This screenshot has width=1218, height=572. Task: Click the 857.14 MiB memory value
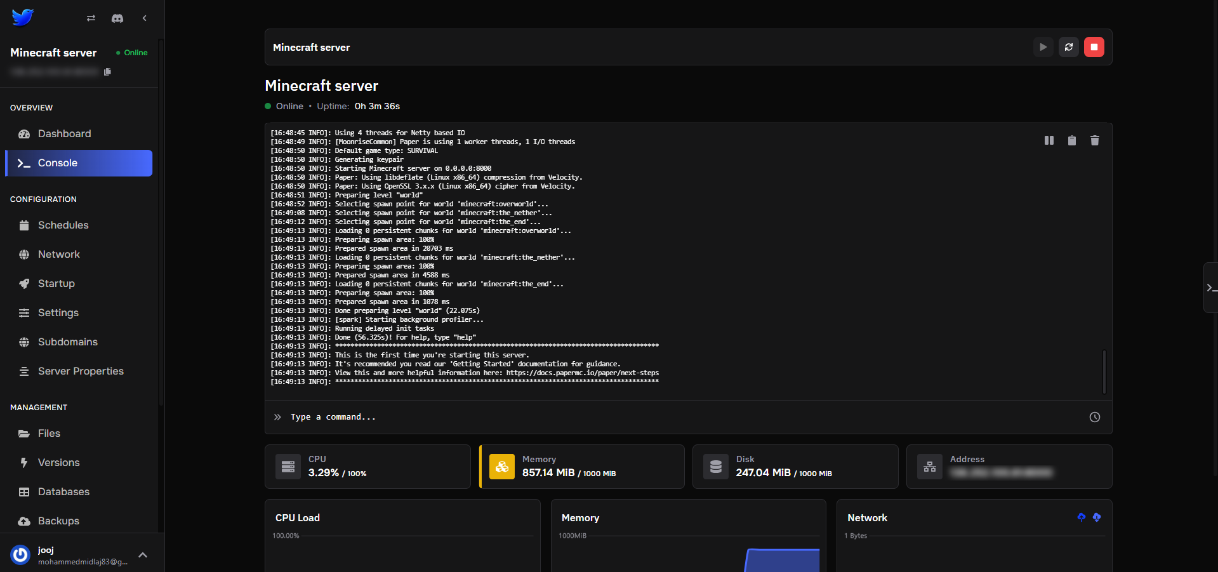click(x=548, y=473)
